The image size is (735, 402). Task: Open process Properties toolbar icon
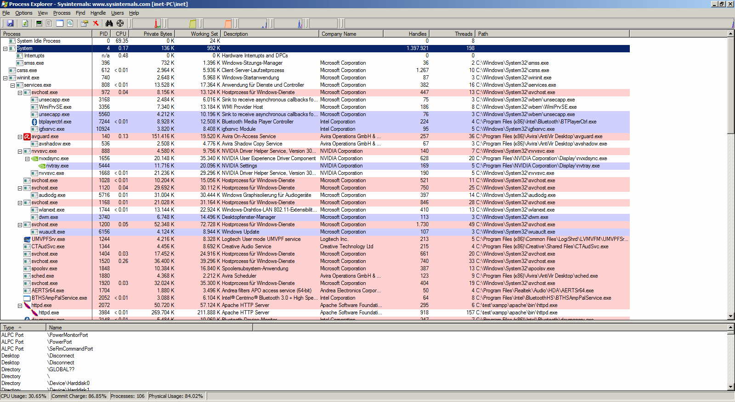click(85, 23)
